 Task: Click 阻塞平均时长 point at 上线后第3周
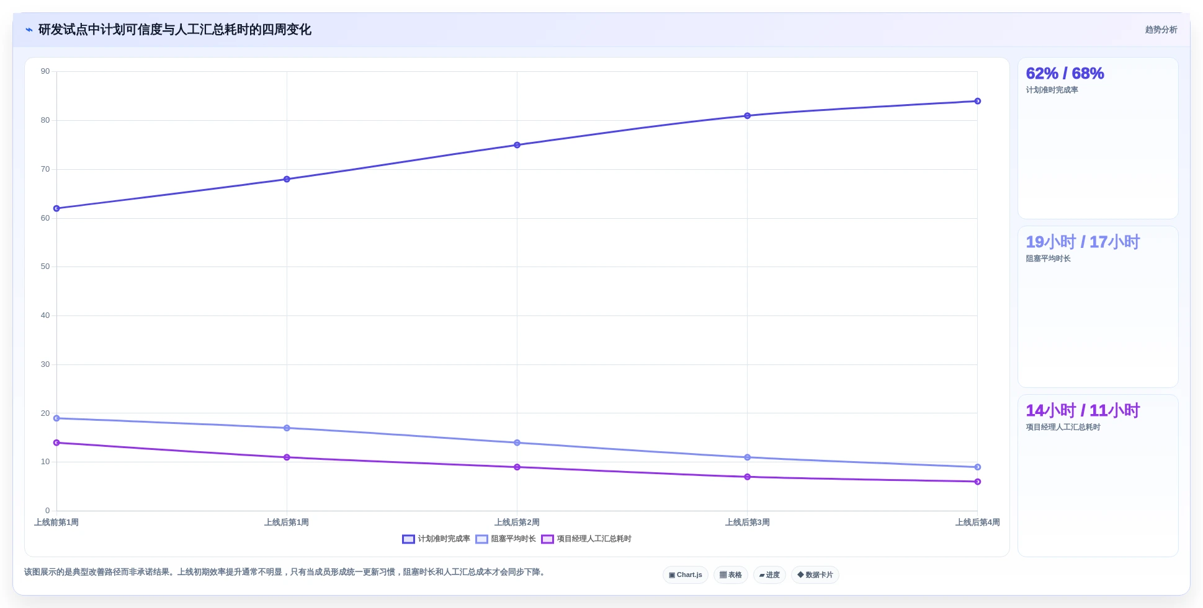point(747,457)
